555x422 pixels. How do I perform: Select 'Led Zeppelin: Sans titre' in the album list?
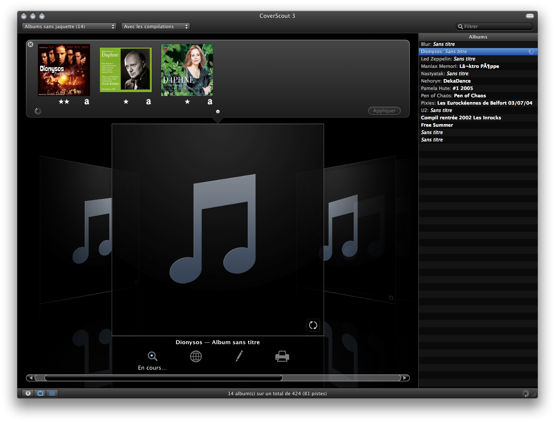478,59
